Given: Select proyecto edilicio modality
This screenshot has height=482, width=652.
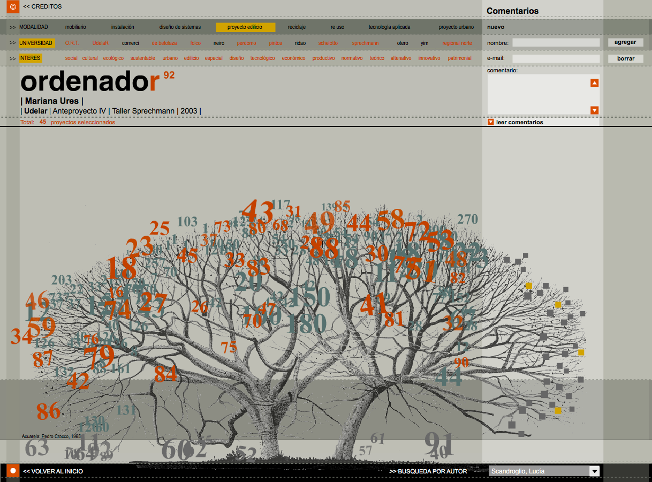Looking at the screenshot, I should (x=246, y=27).
